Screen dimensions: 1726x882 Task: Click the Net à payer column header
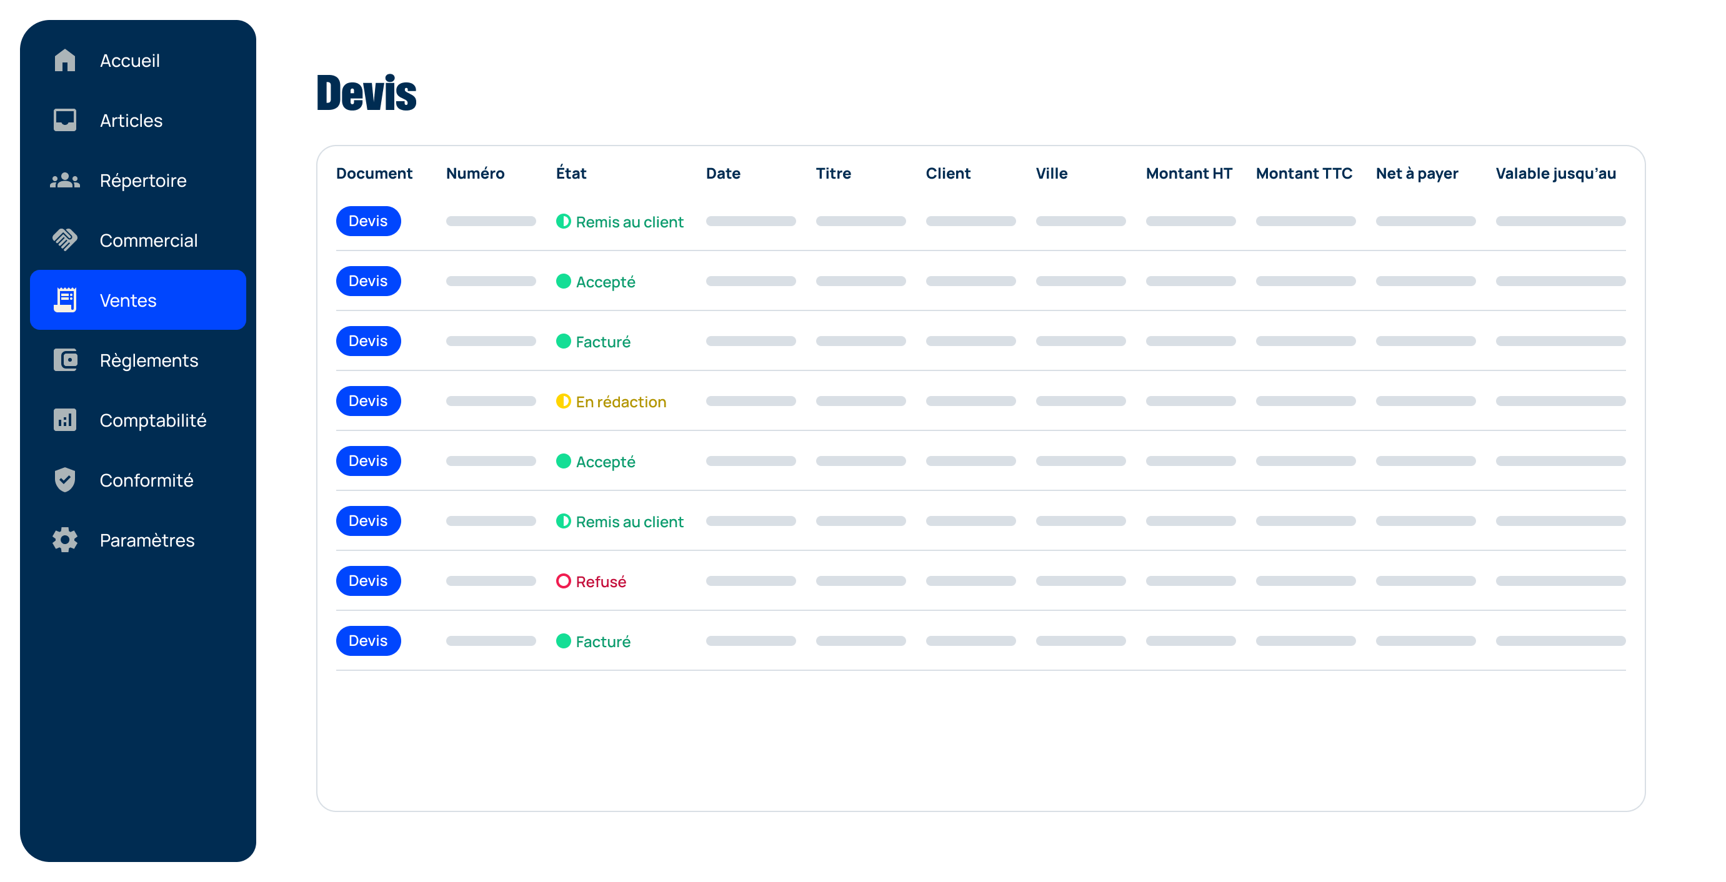[x=1417, y=174]
